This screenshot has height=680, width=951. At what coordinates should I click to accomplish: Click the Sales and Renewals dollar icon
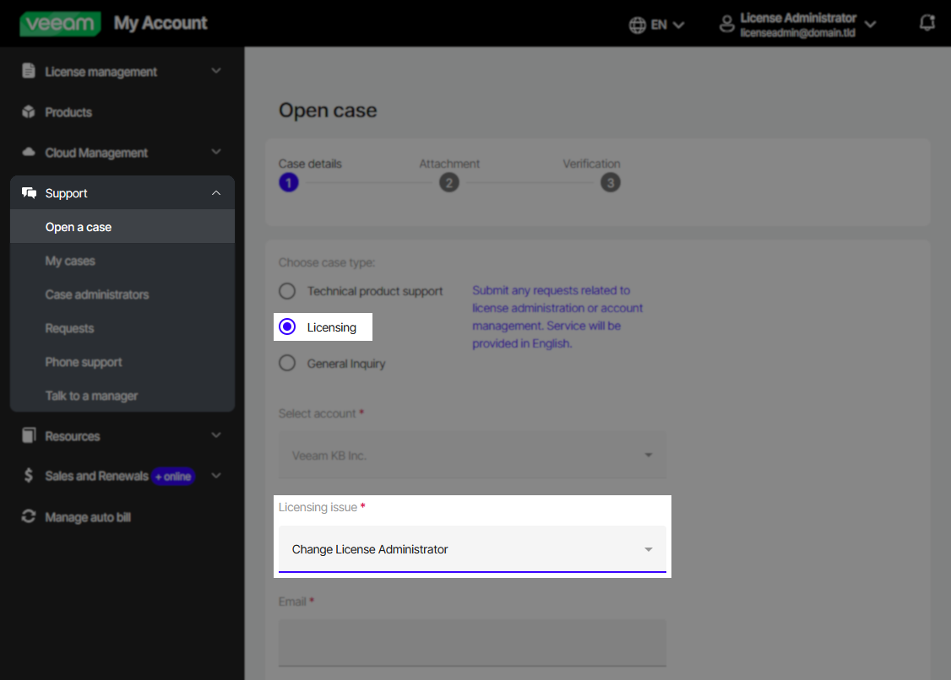28,476
